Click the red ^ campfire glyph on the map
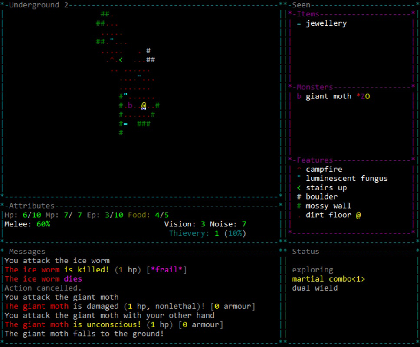Screen dimensions: 420x347 (x=112, y=59)
